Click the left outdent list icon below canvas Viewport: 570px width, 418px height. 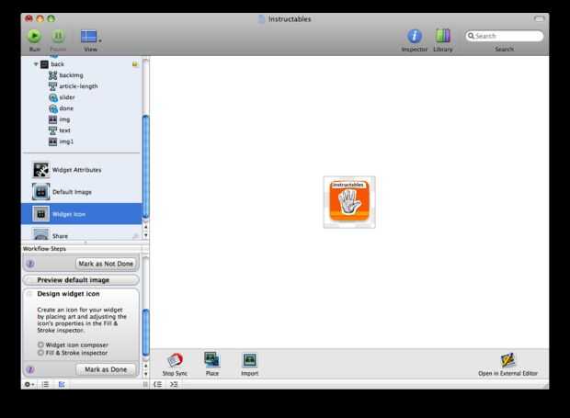point(158,384)
